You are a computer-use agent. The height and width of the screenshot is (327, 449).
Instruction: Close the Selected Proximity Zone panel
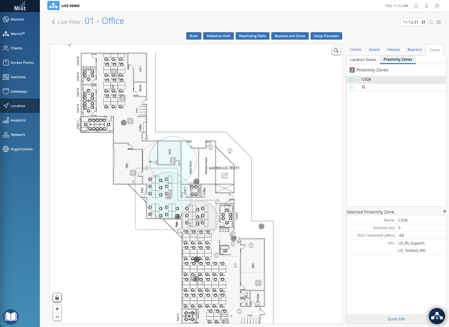click(444, 211)
